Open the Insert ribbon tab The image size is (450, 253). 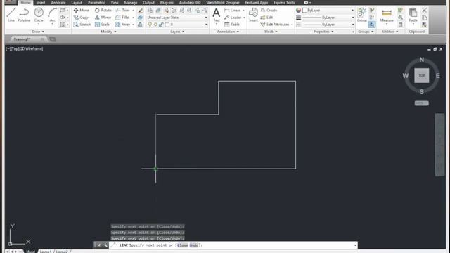41,3
